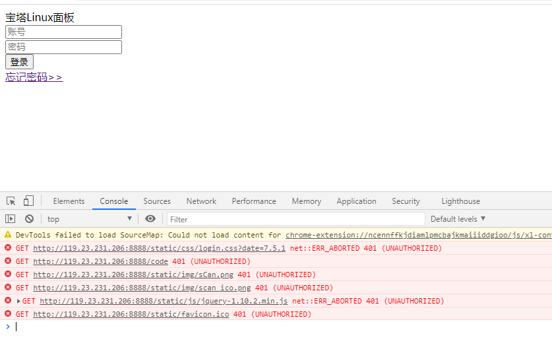Image resolution: width=552 pixels, height=355 pixels.
Task: Switch to the Elements tab
Action: (x=69, y=201)
